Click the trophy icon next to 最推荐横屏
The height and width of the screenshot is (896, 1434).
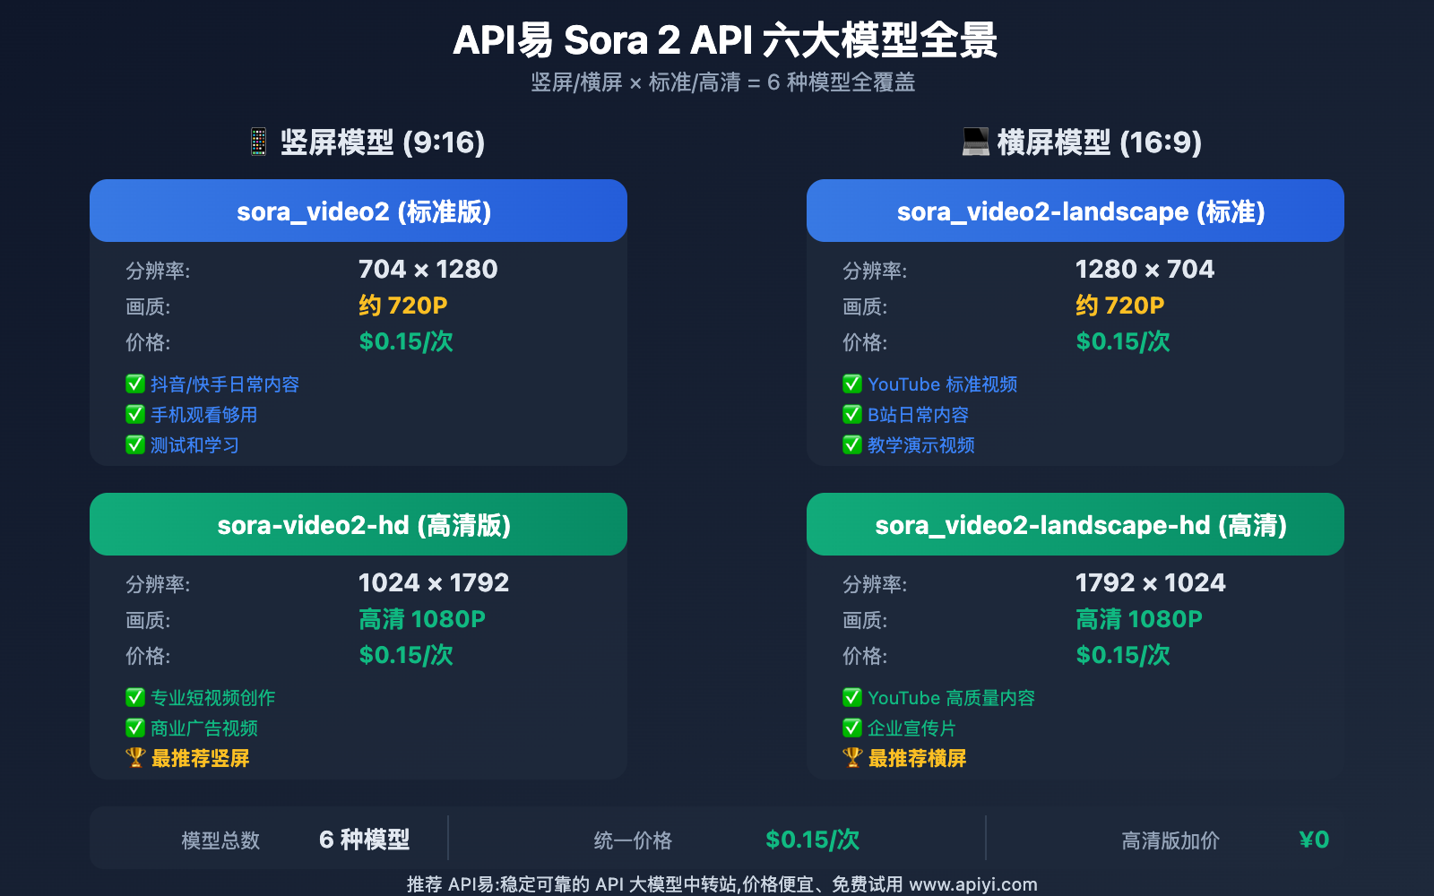point(852,758)
